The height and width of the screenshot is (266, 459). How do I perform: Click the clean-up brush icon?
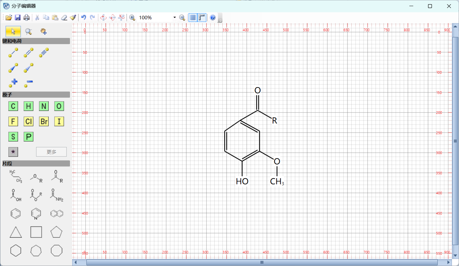point(73,18)
